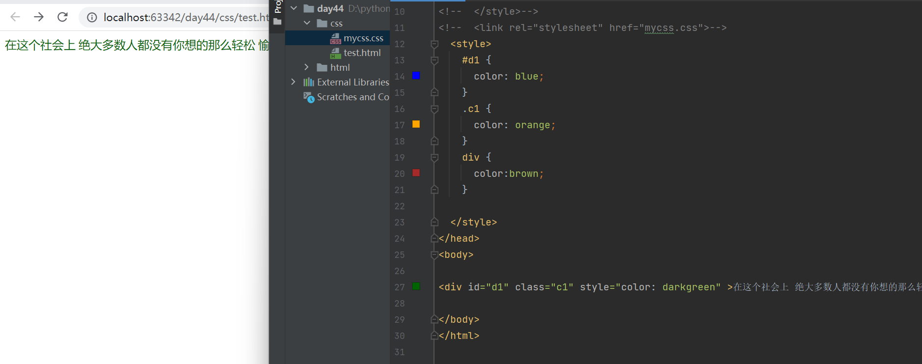
Task: Expand the External Libraries node
Action: pos(294,82)
